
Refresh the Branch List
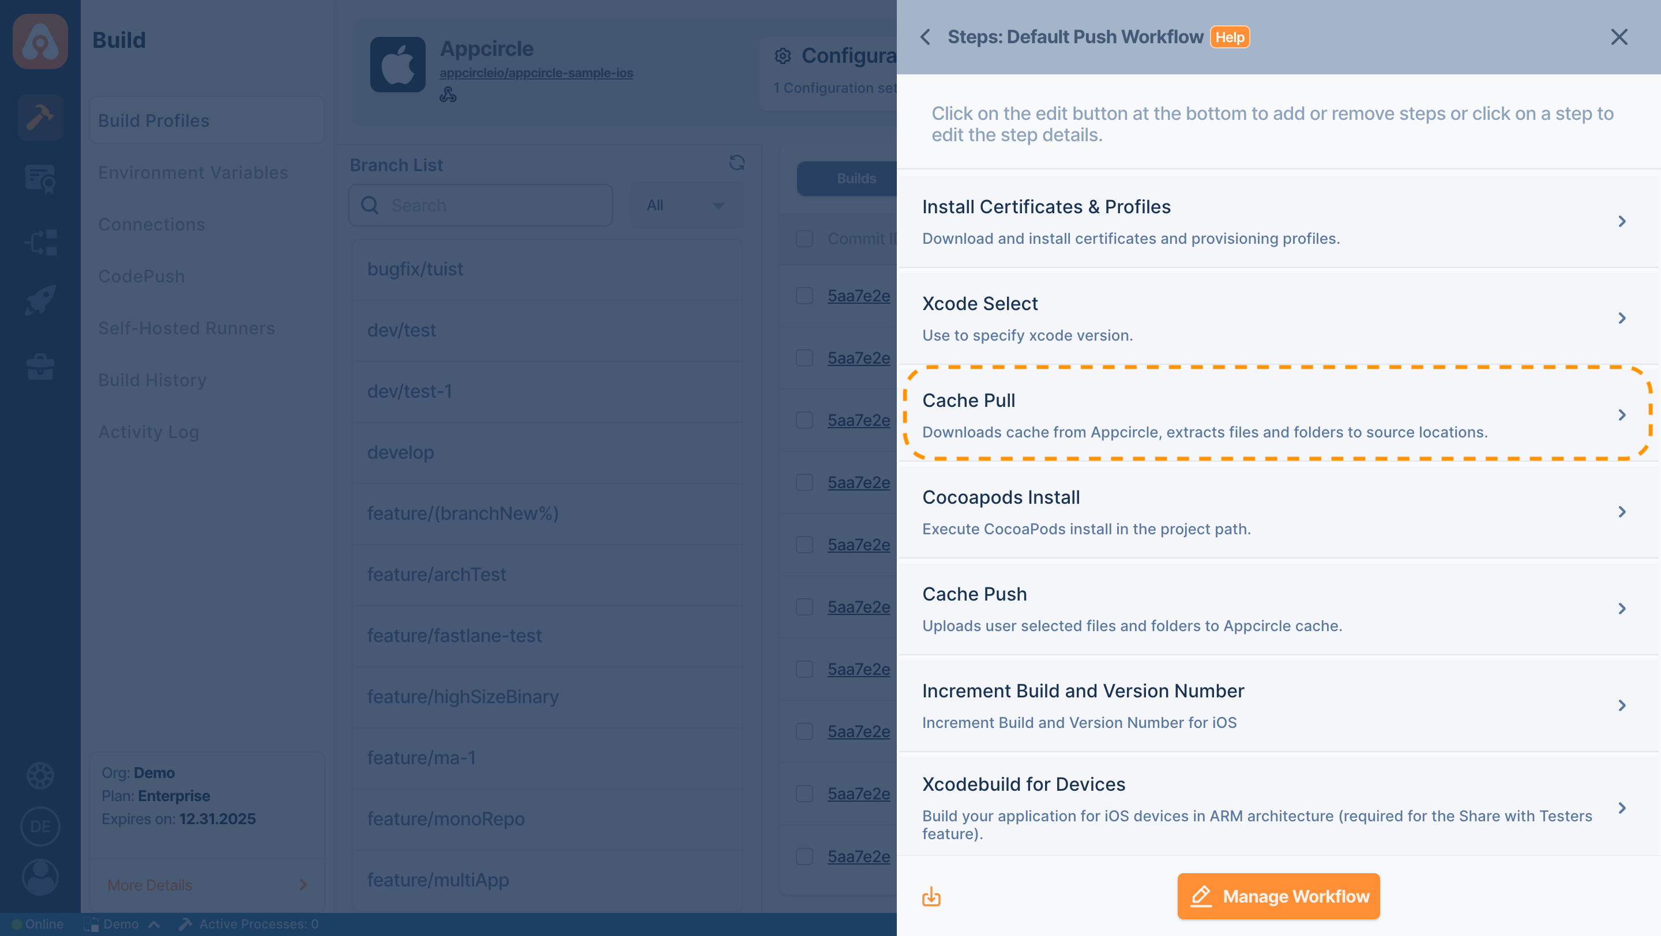tap(737, 163)
